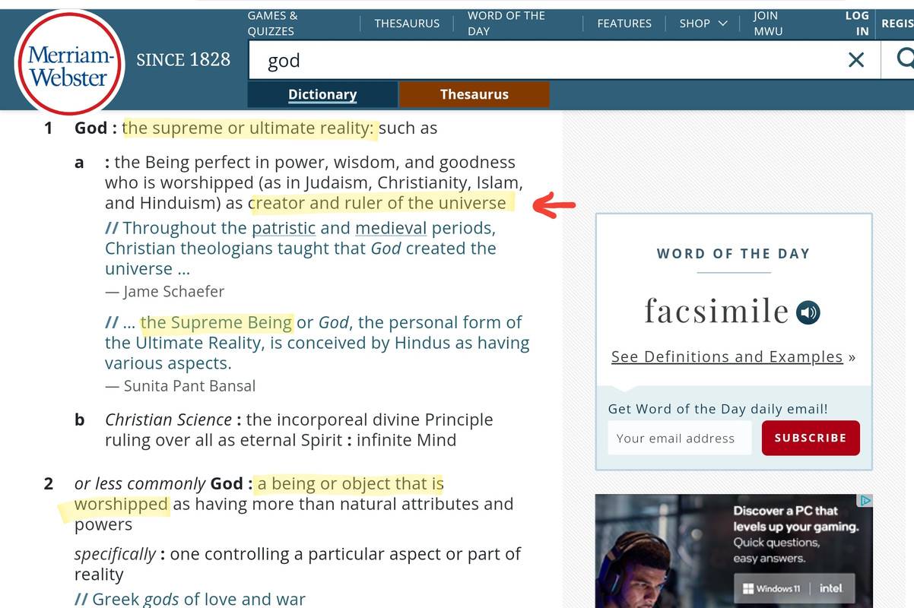Click 'Christian Science' label in sense b
The height and width of the screenshot is (608, 914).
coord(168,420)
